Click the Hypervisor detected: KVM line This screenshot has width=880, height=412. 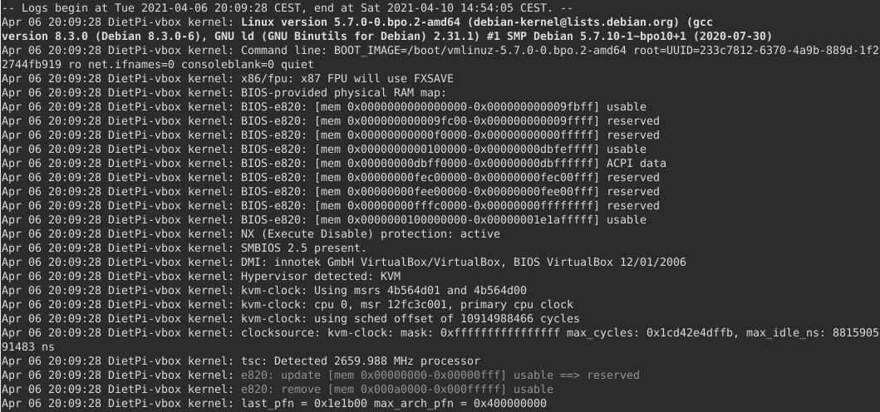[x=201, y=276]
